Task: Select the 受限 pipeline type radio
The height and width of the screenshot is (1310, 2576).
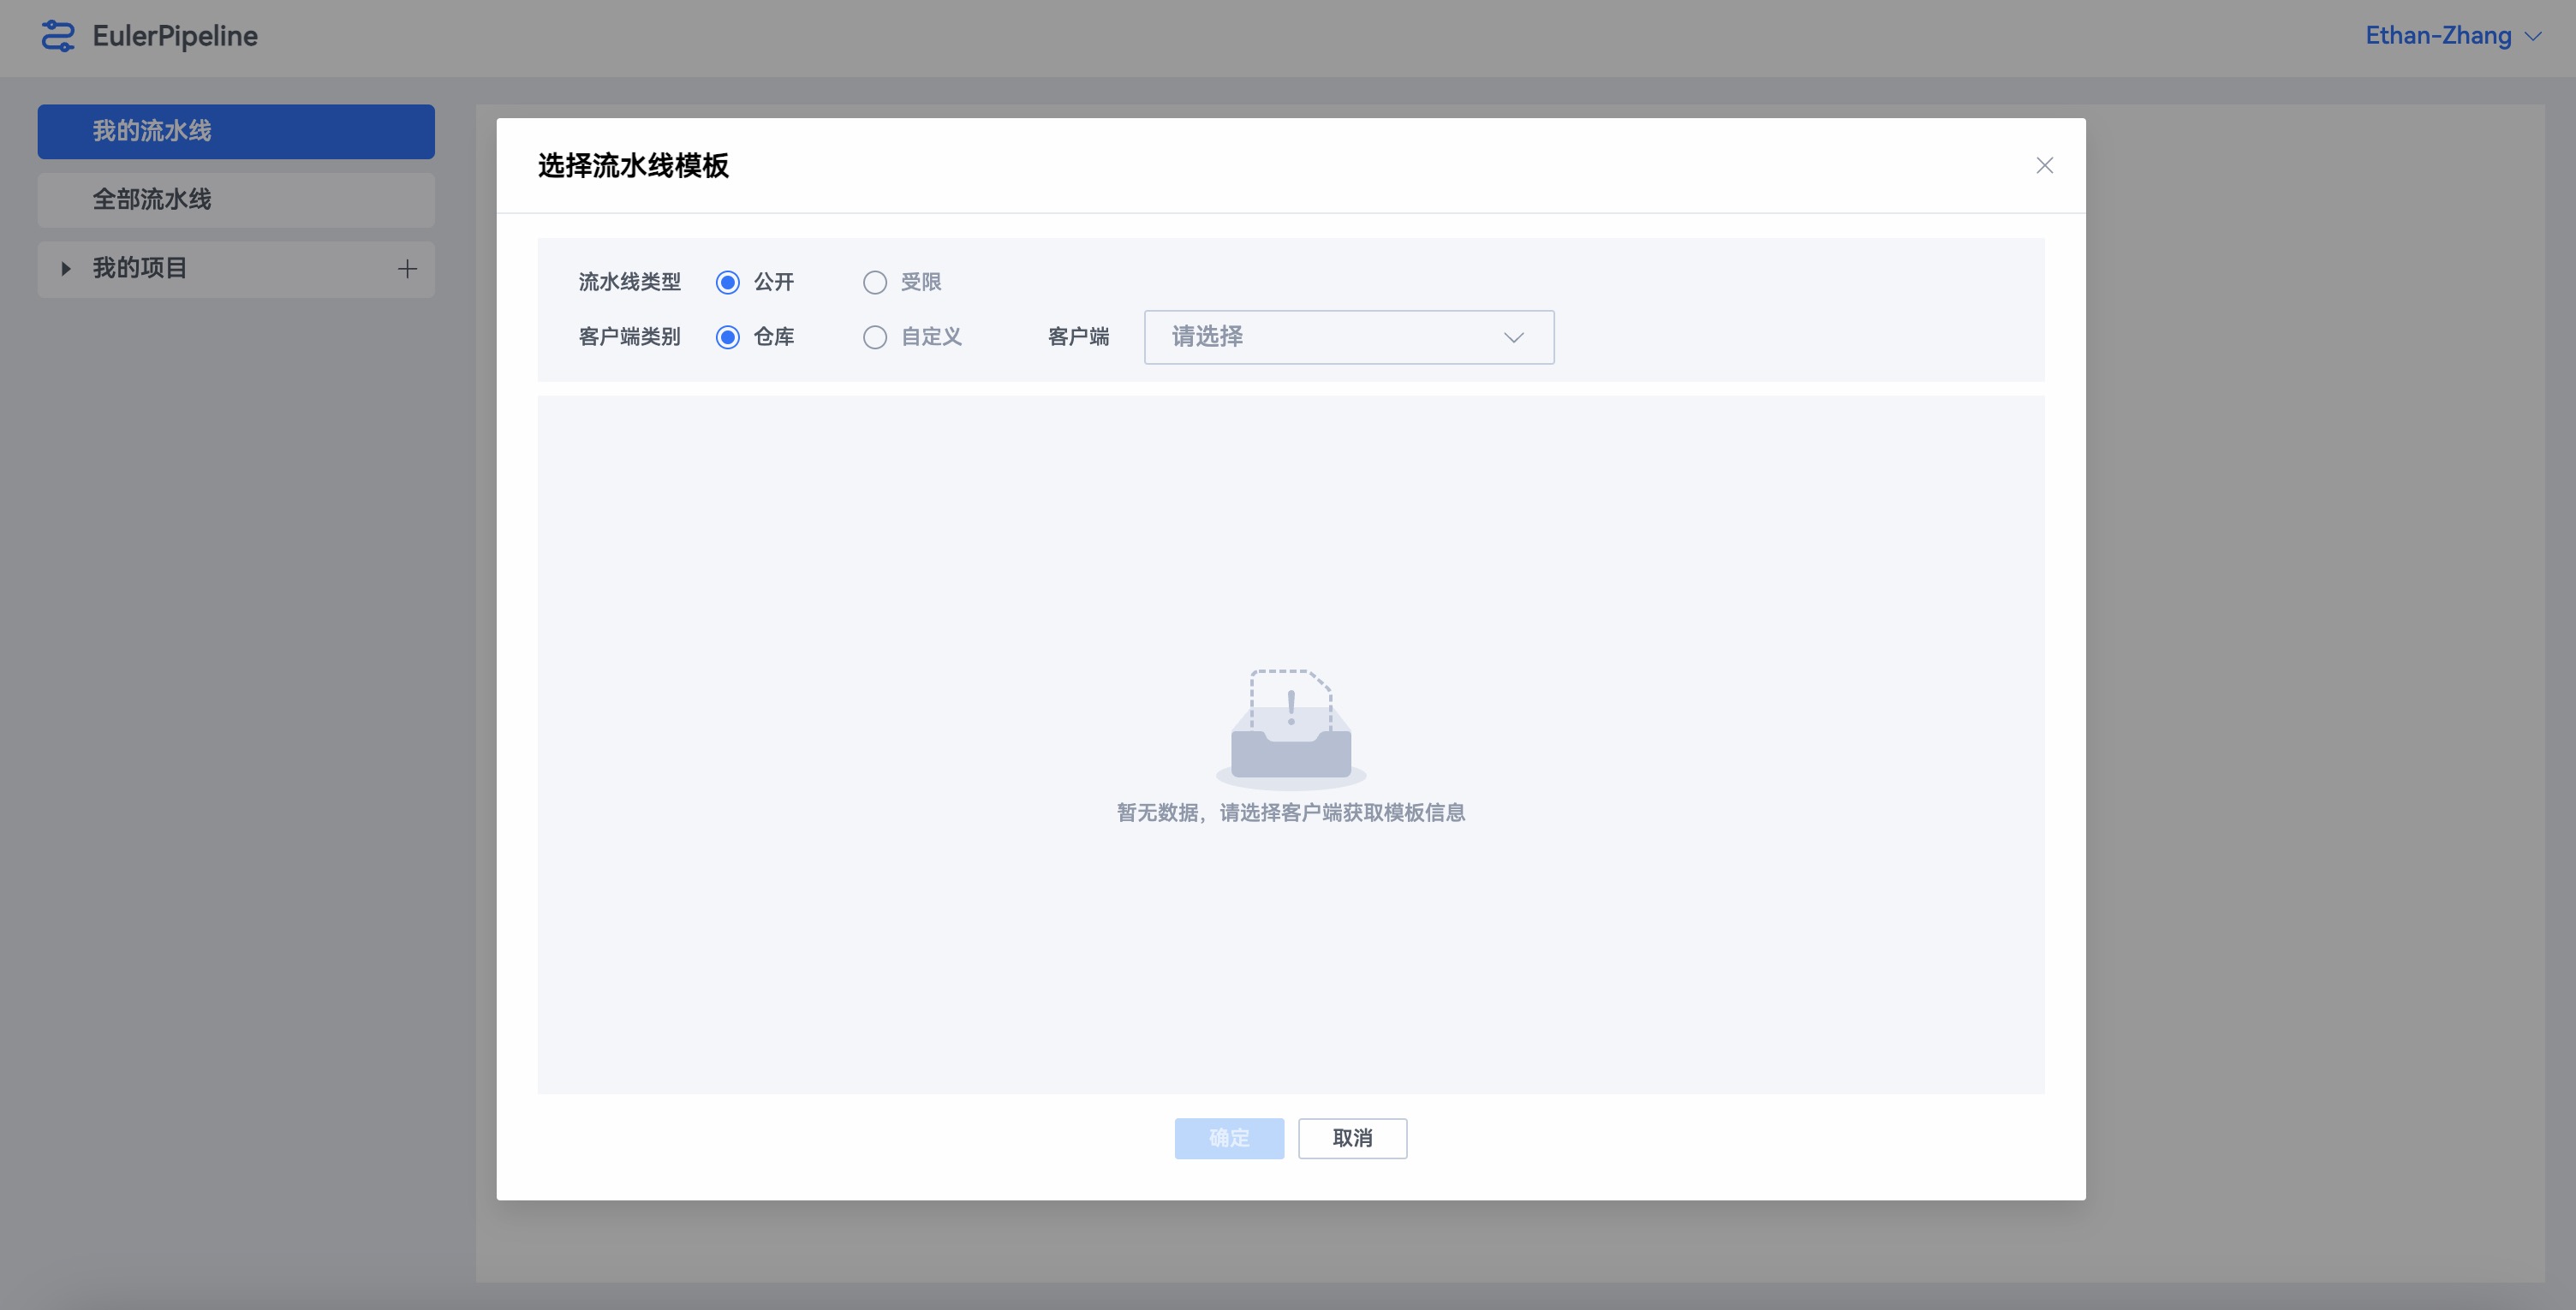Action: [x=875, y=283]
